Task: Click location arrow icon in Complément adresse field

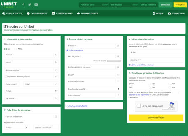Action: tap(56, 76)
